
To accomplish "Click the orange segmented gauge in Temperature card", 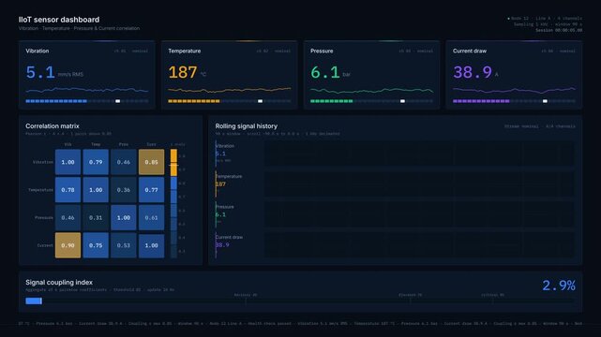I will 229,101.
